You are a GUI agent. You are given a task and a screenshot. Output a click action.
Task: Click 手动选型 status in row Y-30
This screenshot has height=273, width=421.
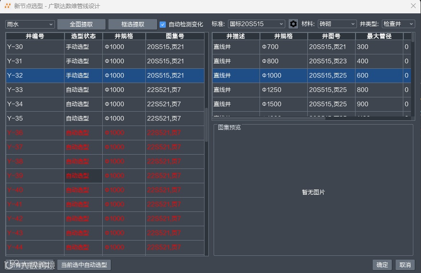click(83, 47)
